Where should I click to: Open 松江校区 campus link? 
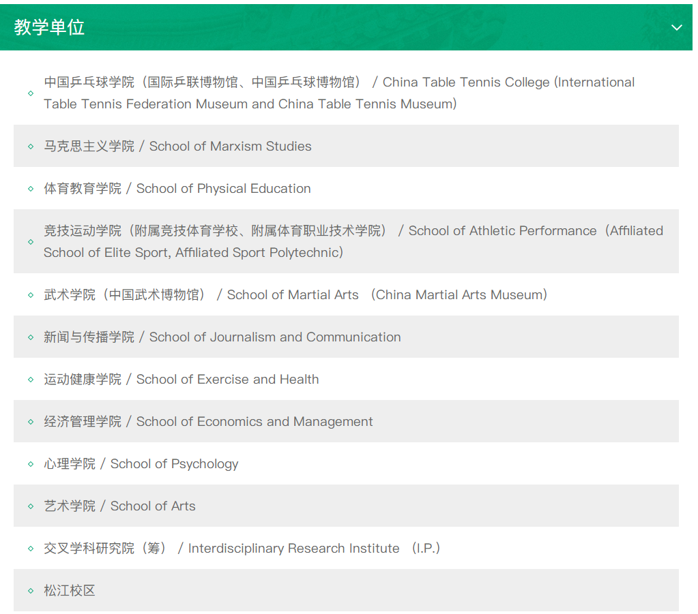click(70, 590)
